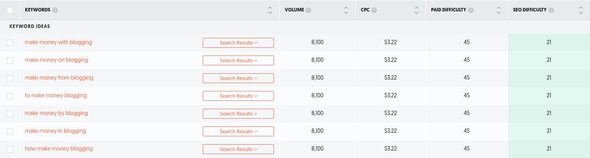The image size is (590, 158).
Task: Click the CPC column header label
Action: point(365,10)
